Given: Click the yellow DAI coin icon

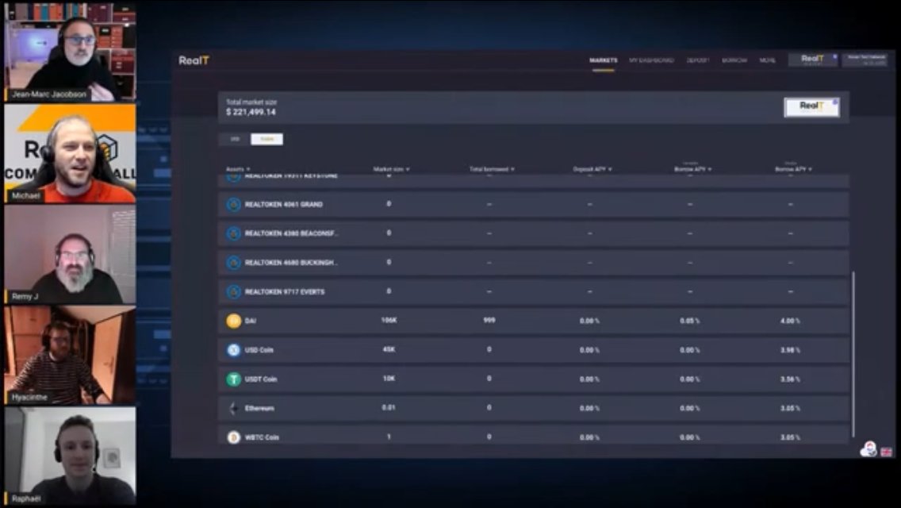Looking at the screenshot, I should click(233, 321).
